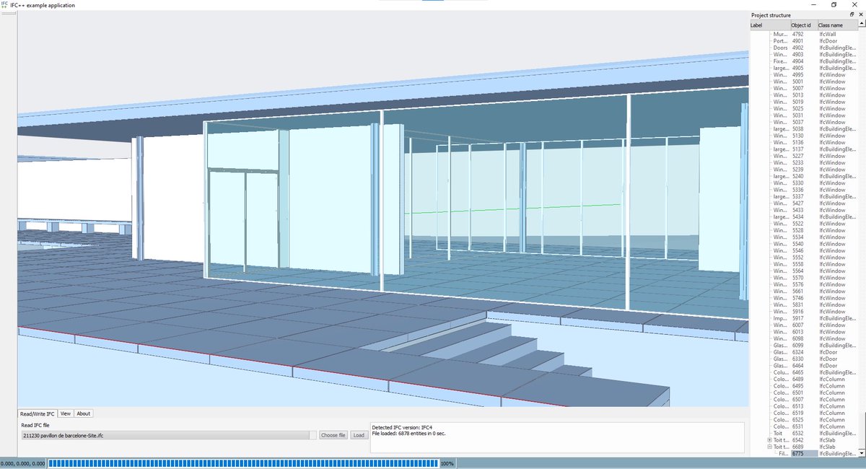Screen dimensions: 866x469
Task: Select tree row with object id 4904
Action: (x=804, y=61)
